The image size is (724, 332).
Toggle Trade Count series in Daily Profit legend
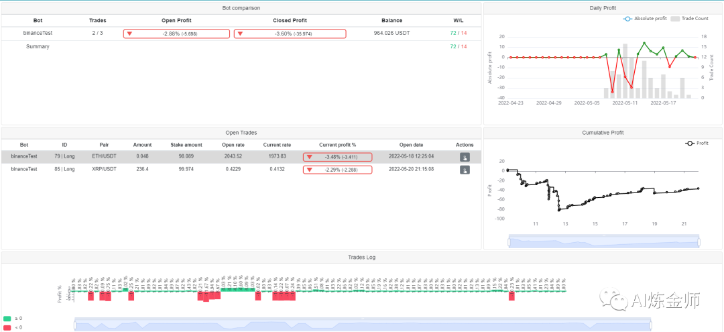click(x=689, y=19)
